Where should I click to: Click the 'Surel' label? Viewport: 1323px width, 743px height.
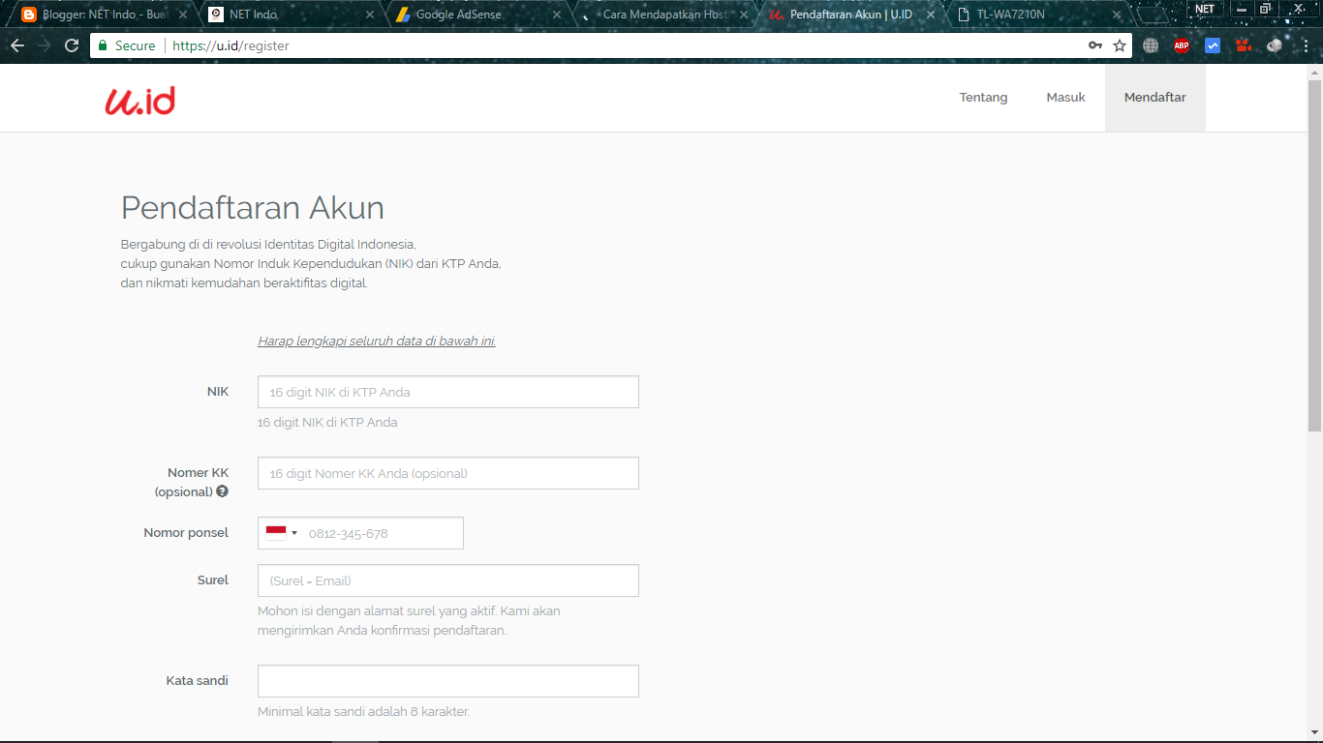click(213, 580)
